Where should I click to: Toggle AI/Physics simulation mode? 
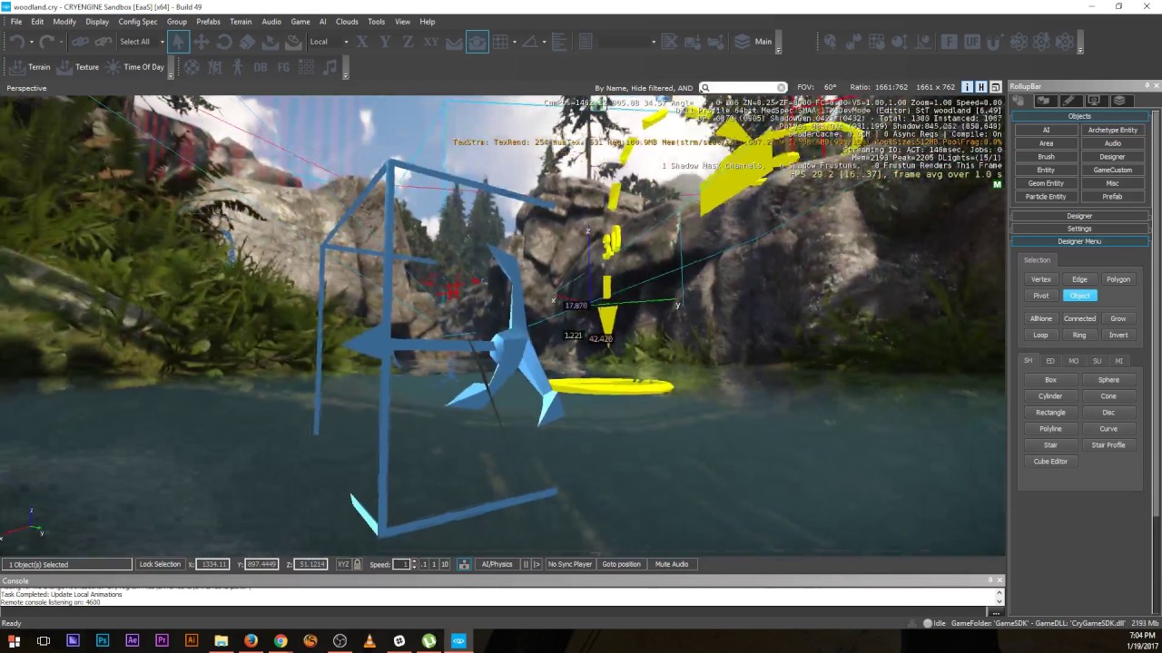pyautogui.click(x=497, y=564)
